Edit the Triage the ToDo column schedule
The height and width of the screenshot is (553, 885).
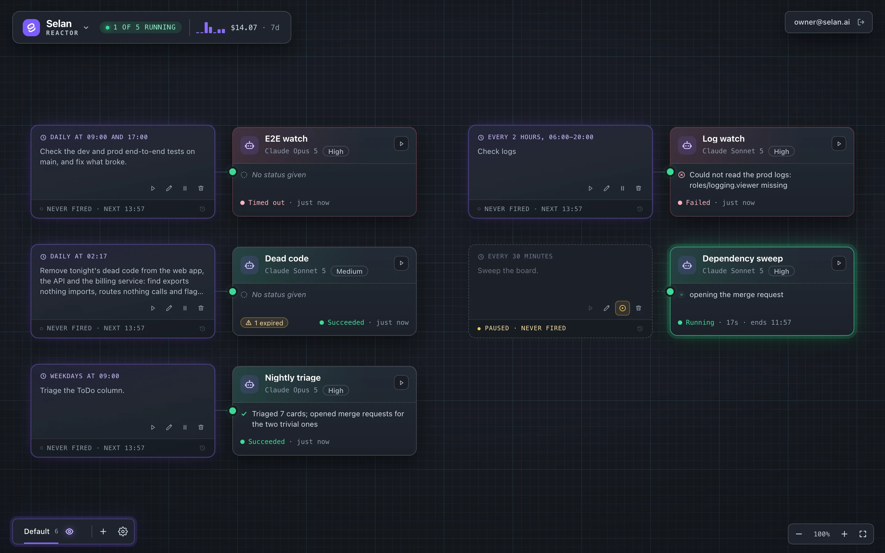[x=169, y=427]
